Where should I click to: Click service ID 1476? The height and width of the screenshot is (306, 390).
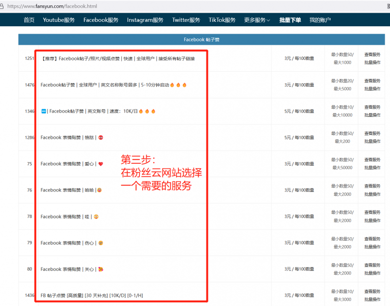point(29,85)
